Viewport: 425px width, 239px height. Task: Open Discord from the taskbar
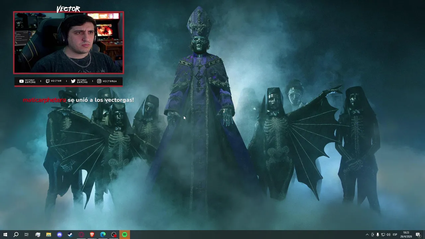pyautogui.click(x=59, y=235)
